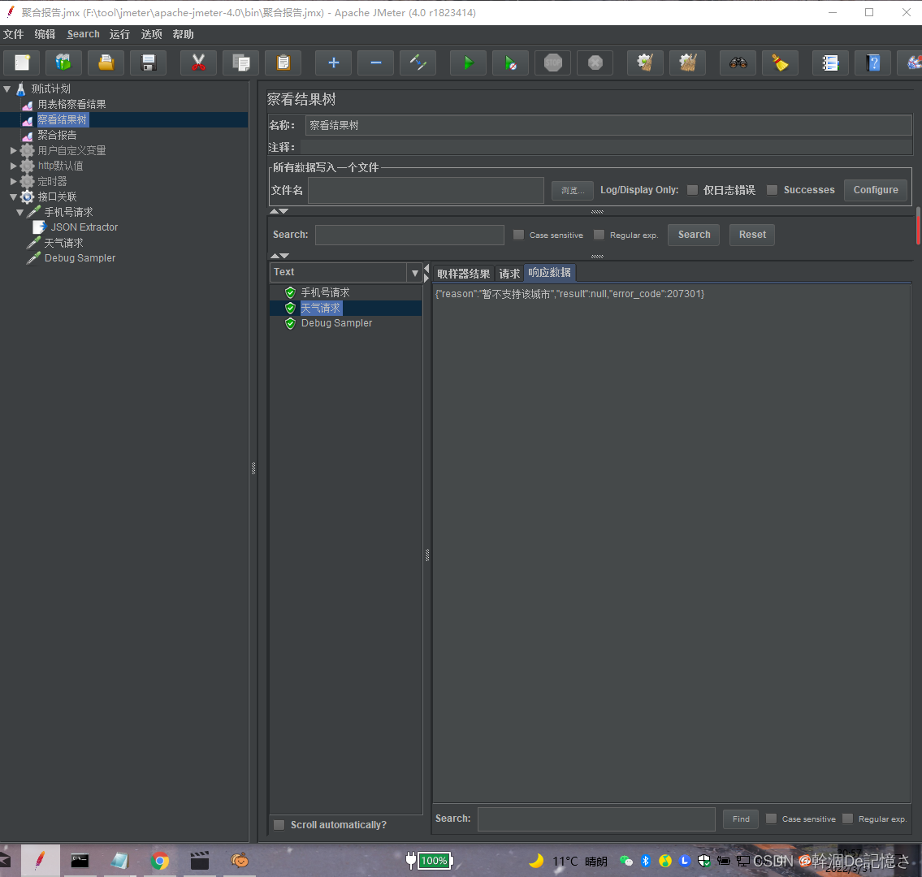Screen dimensions: 922x877
Task: Open the 编辑 menu
Action: tap(45, 34)
